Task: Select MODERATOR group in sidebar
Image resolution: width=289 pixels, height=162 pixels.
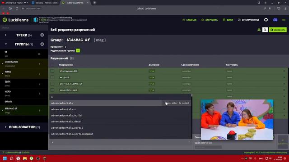Action: click(x=24, y=64)
